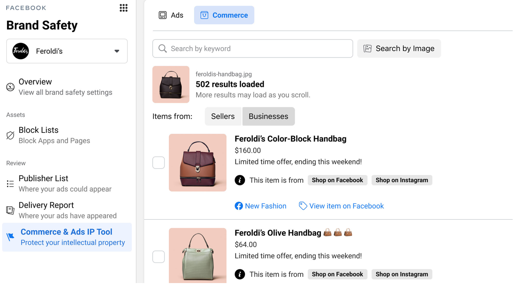
Task: Open the Facebook apps grid menu
Action: tap(123, 7)
